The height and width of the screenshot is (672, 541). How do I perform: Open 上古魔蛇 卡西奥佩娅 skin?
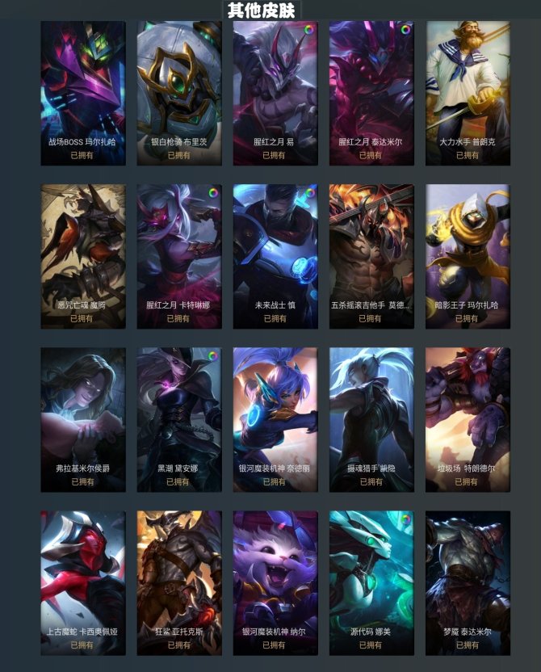click(x=83, y=583)
